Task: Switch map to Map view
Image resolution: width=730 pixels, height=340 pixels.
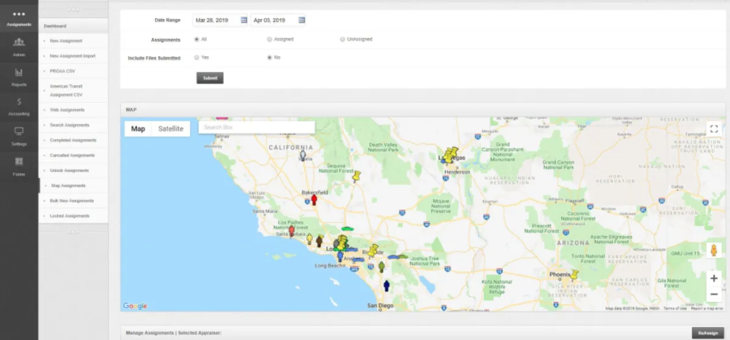Action: click(138, 129)
